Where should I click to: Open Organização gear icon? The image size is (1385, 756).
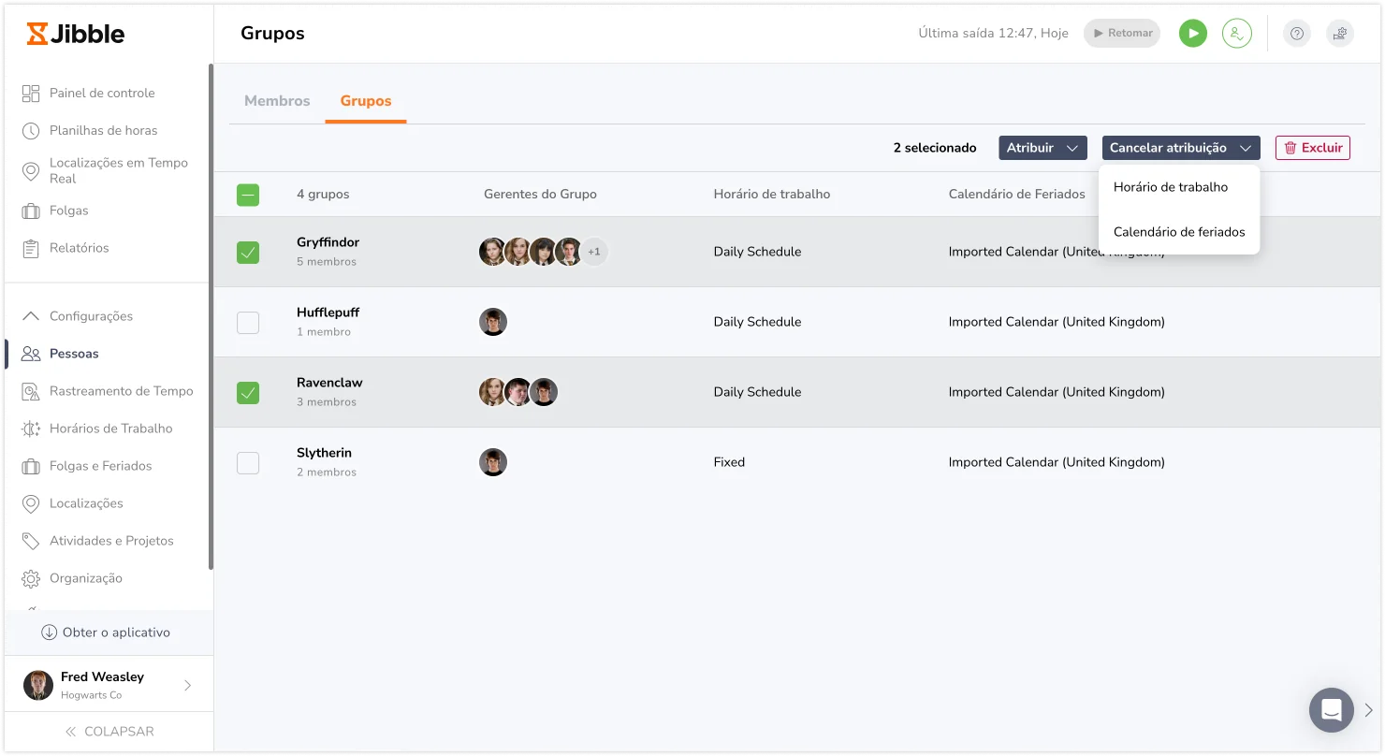coord(31,578)
